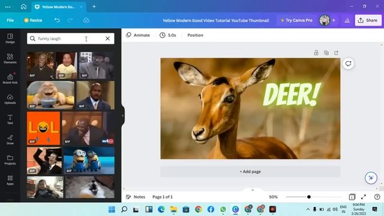
Task: Click the cloud save status icon
Action: tap(86, 20)
